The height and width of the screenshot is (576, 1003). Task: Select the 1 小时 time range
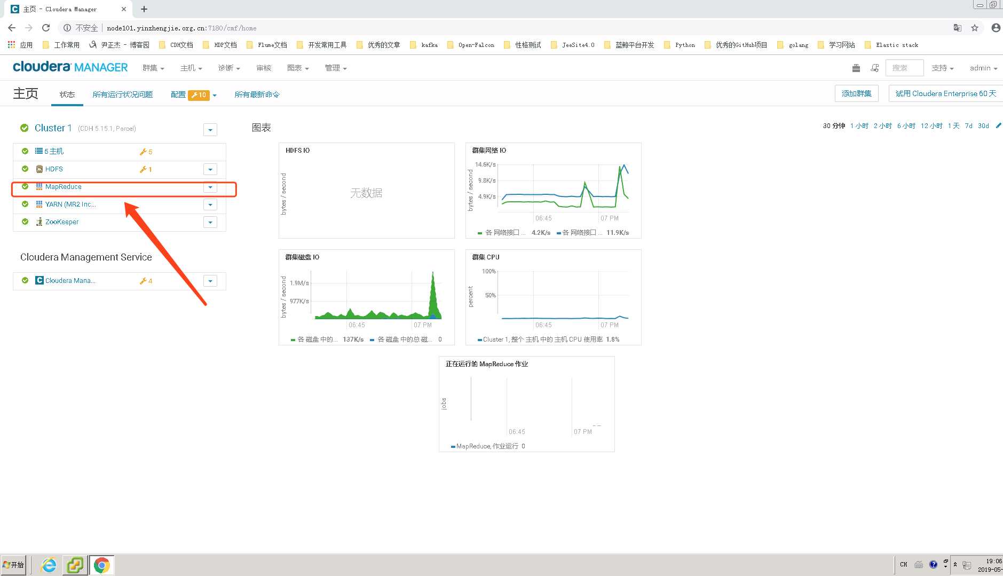(x=859, y=126)
